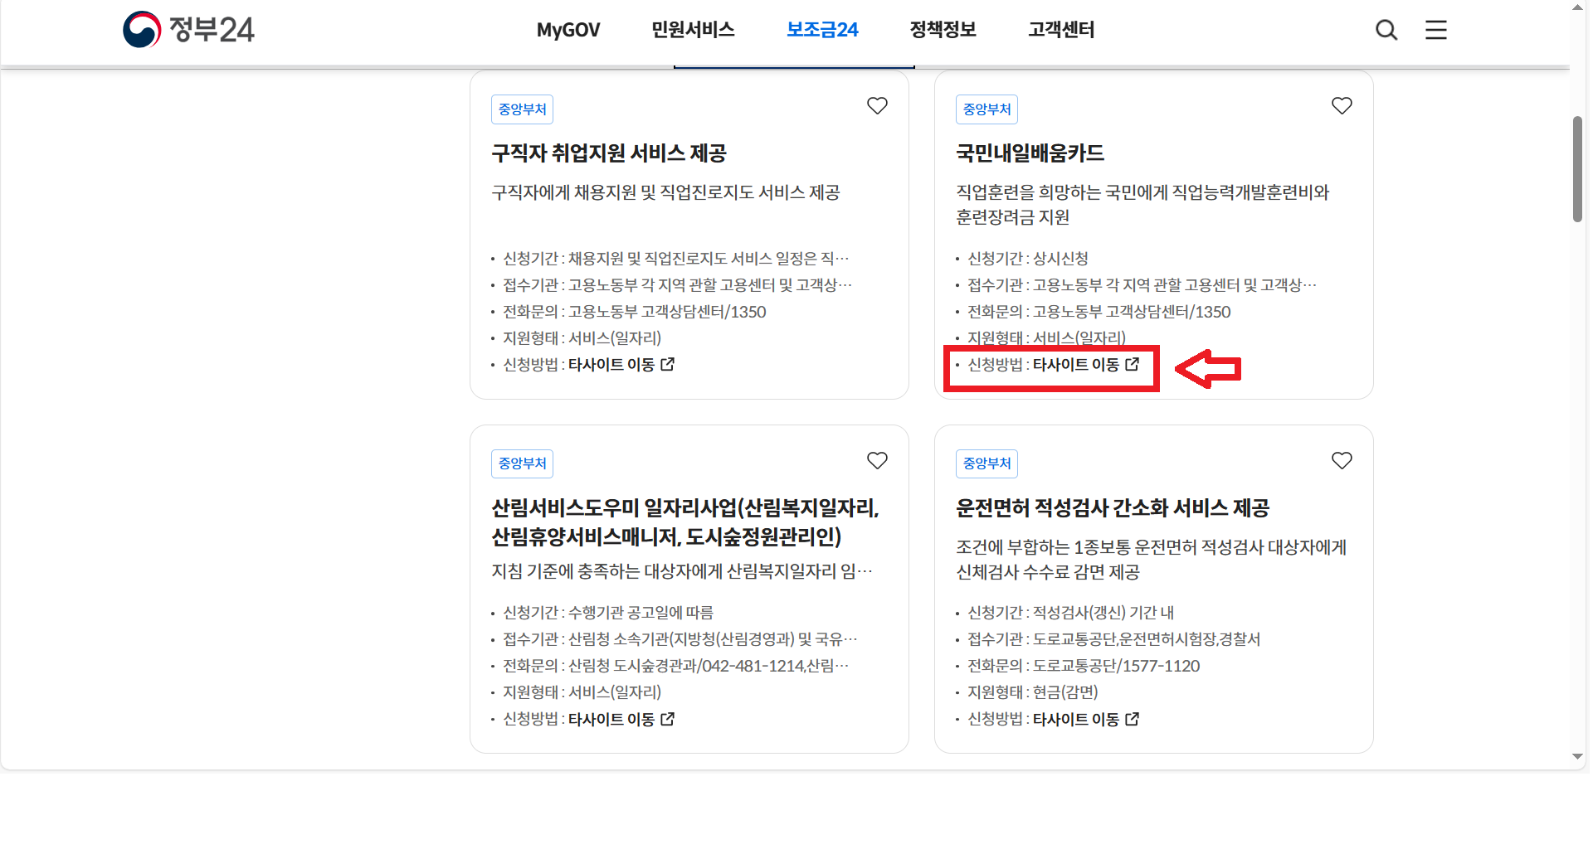Open the hamburger menu at top right

1436,30
